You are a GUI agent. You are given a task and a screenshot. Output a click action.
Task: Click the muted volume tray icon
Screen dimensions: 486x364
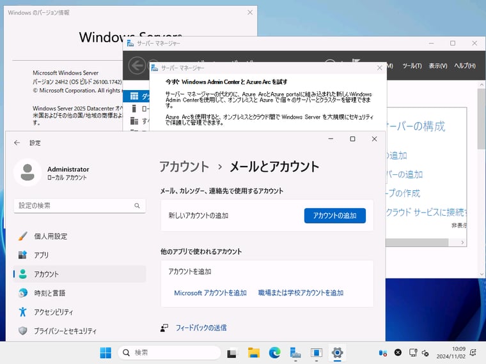(x=425, y=353)
